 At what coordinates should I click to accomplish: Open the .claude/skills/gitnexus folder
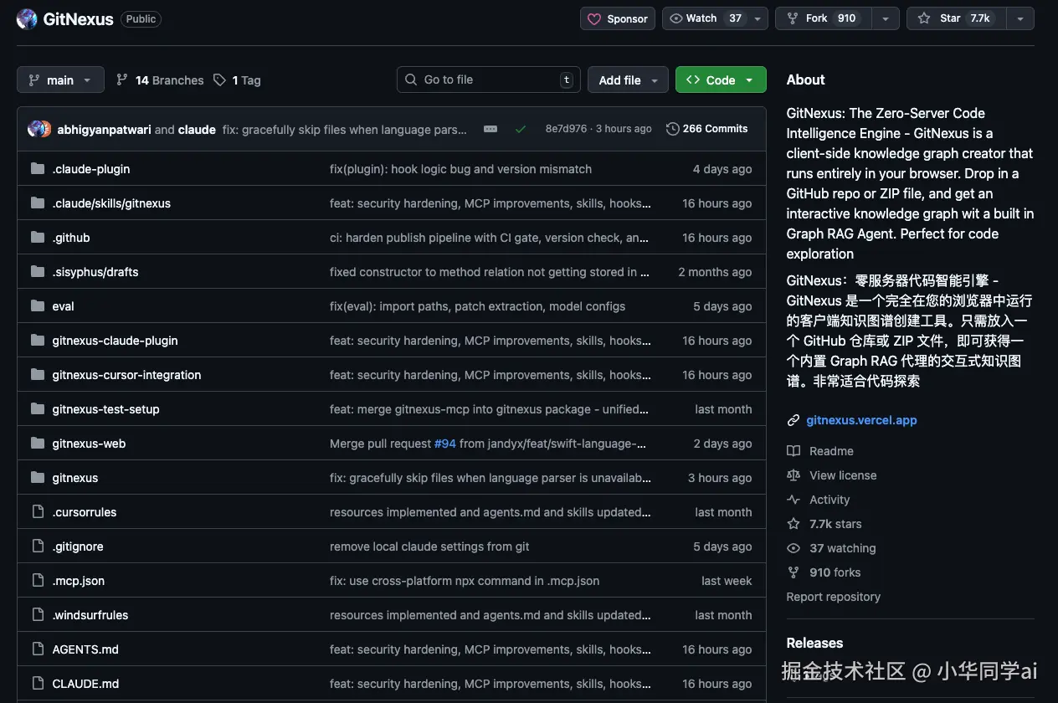click(x=111, y=203)
